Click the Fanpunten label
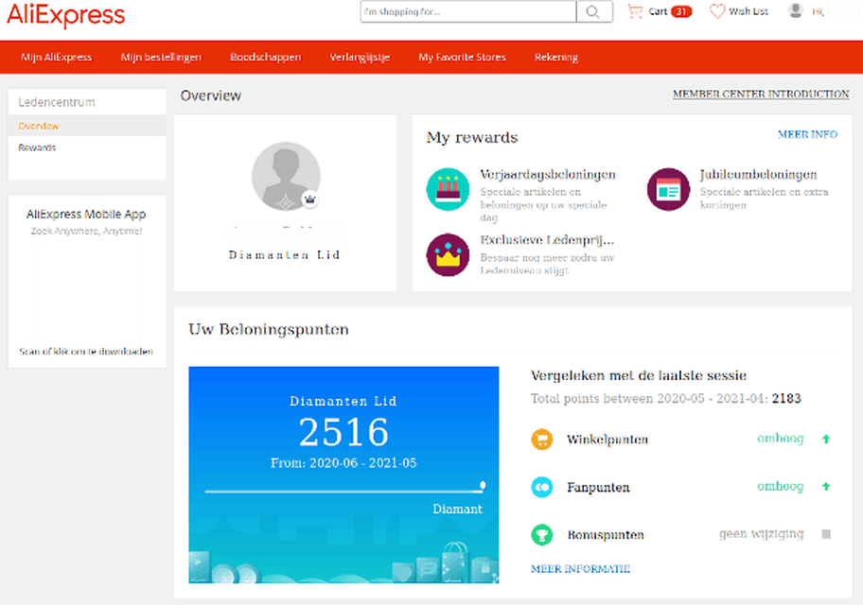Screen dimensions: 863x605 (598, 487)
